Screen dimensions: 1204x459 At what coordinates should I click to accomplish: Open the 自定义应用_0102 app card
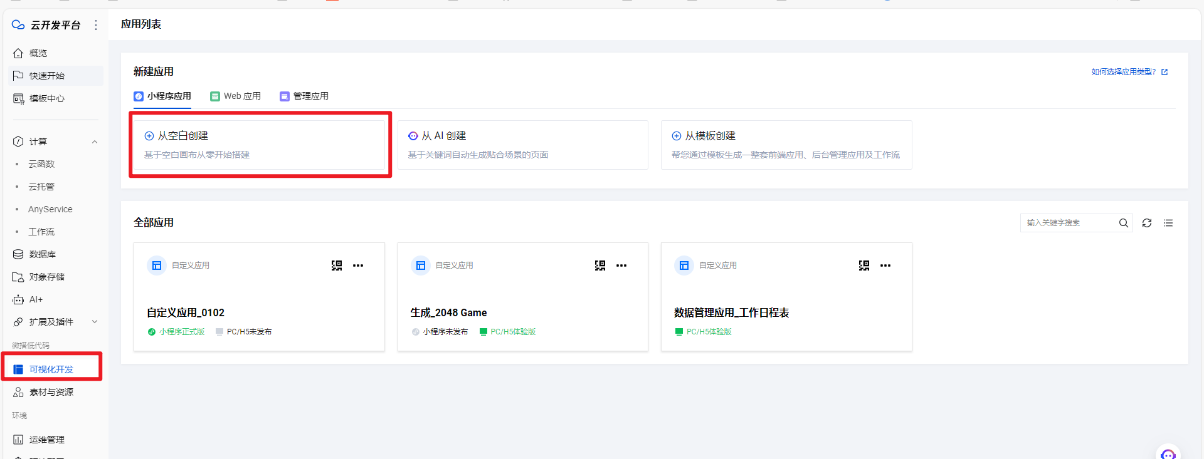(259, 297)
